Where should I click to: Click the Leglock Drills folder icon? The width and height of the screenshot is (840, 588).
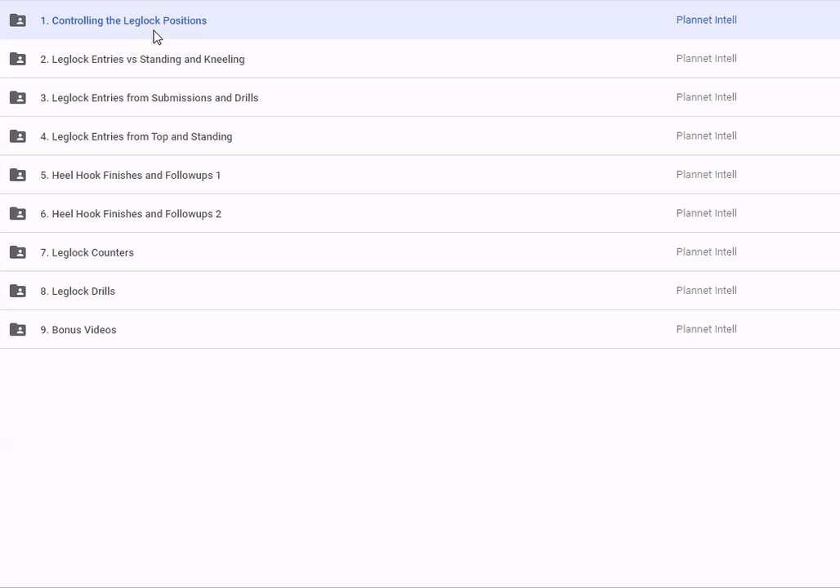(18, 291)
